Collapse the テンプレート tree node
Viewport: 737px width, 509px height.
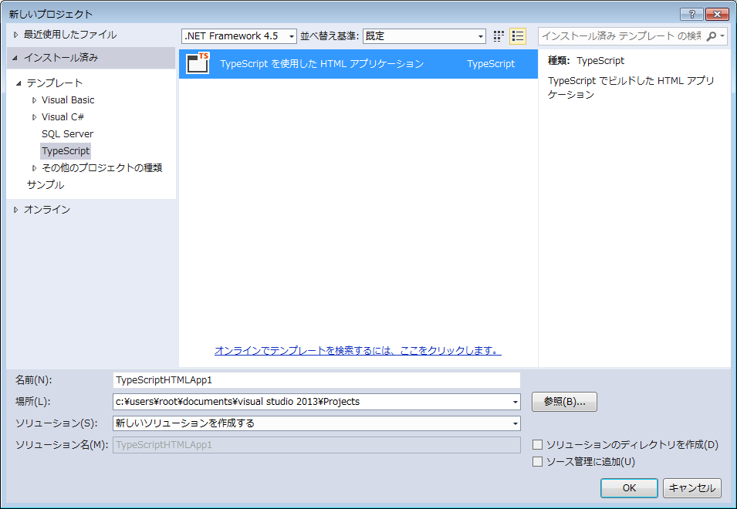pos(19,83)
